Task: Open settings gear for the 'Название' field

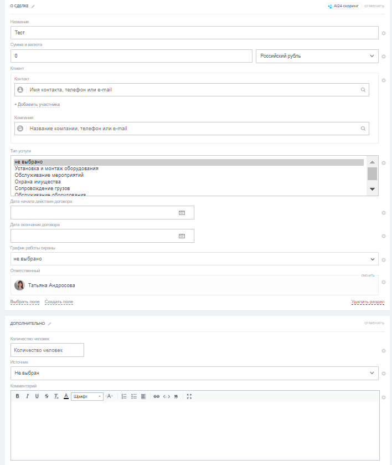Action: coord(384,33)
